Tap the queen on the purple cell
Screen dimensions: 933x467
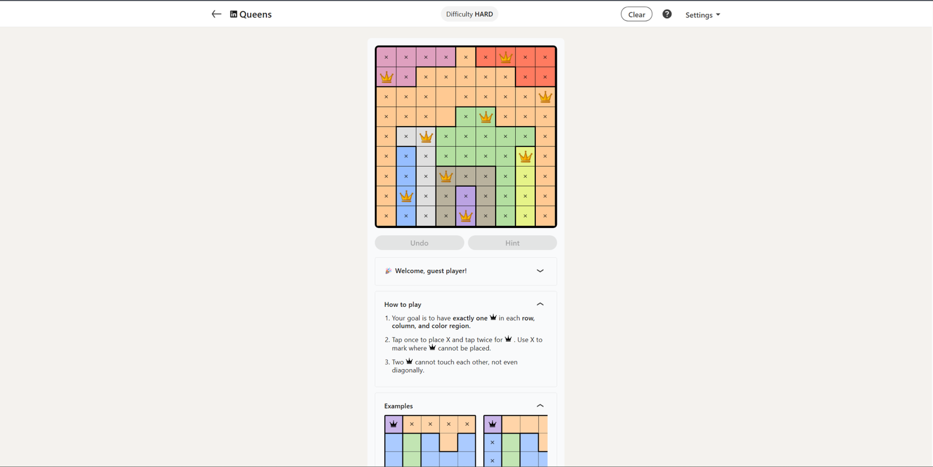[x=465, y=215]
